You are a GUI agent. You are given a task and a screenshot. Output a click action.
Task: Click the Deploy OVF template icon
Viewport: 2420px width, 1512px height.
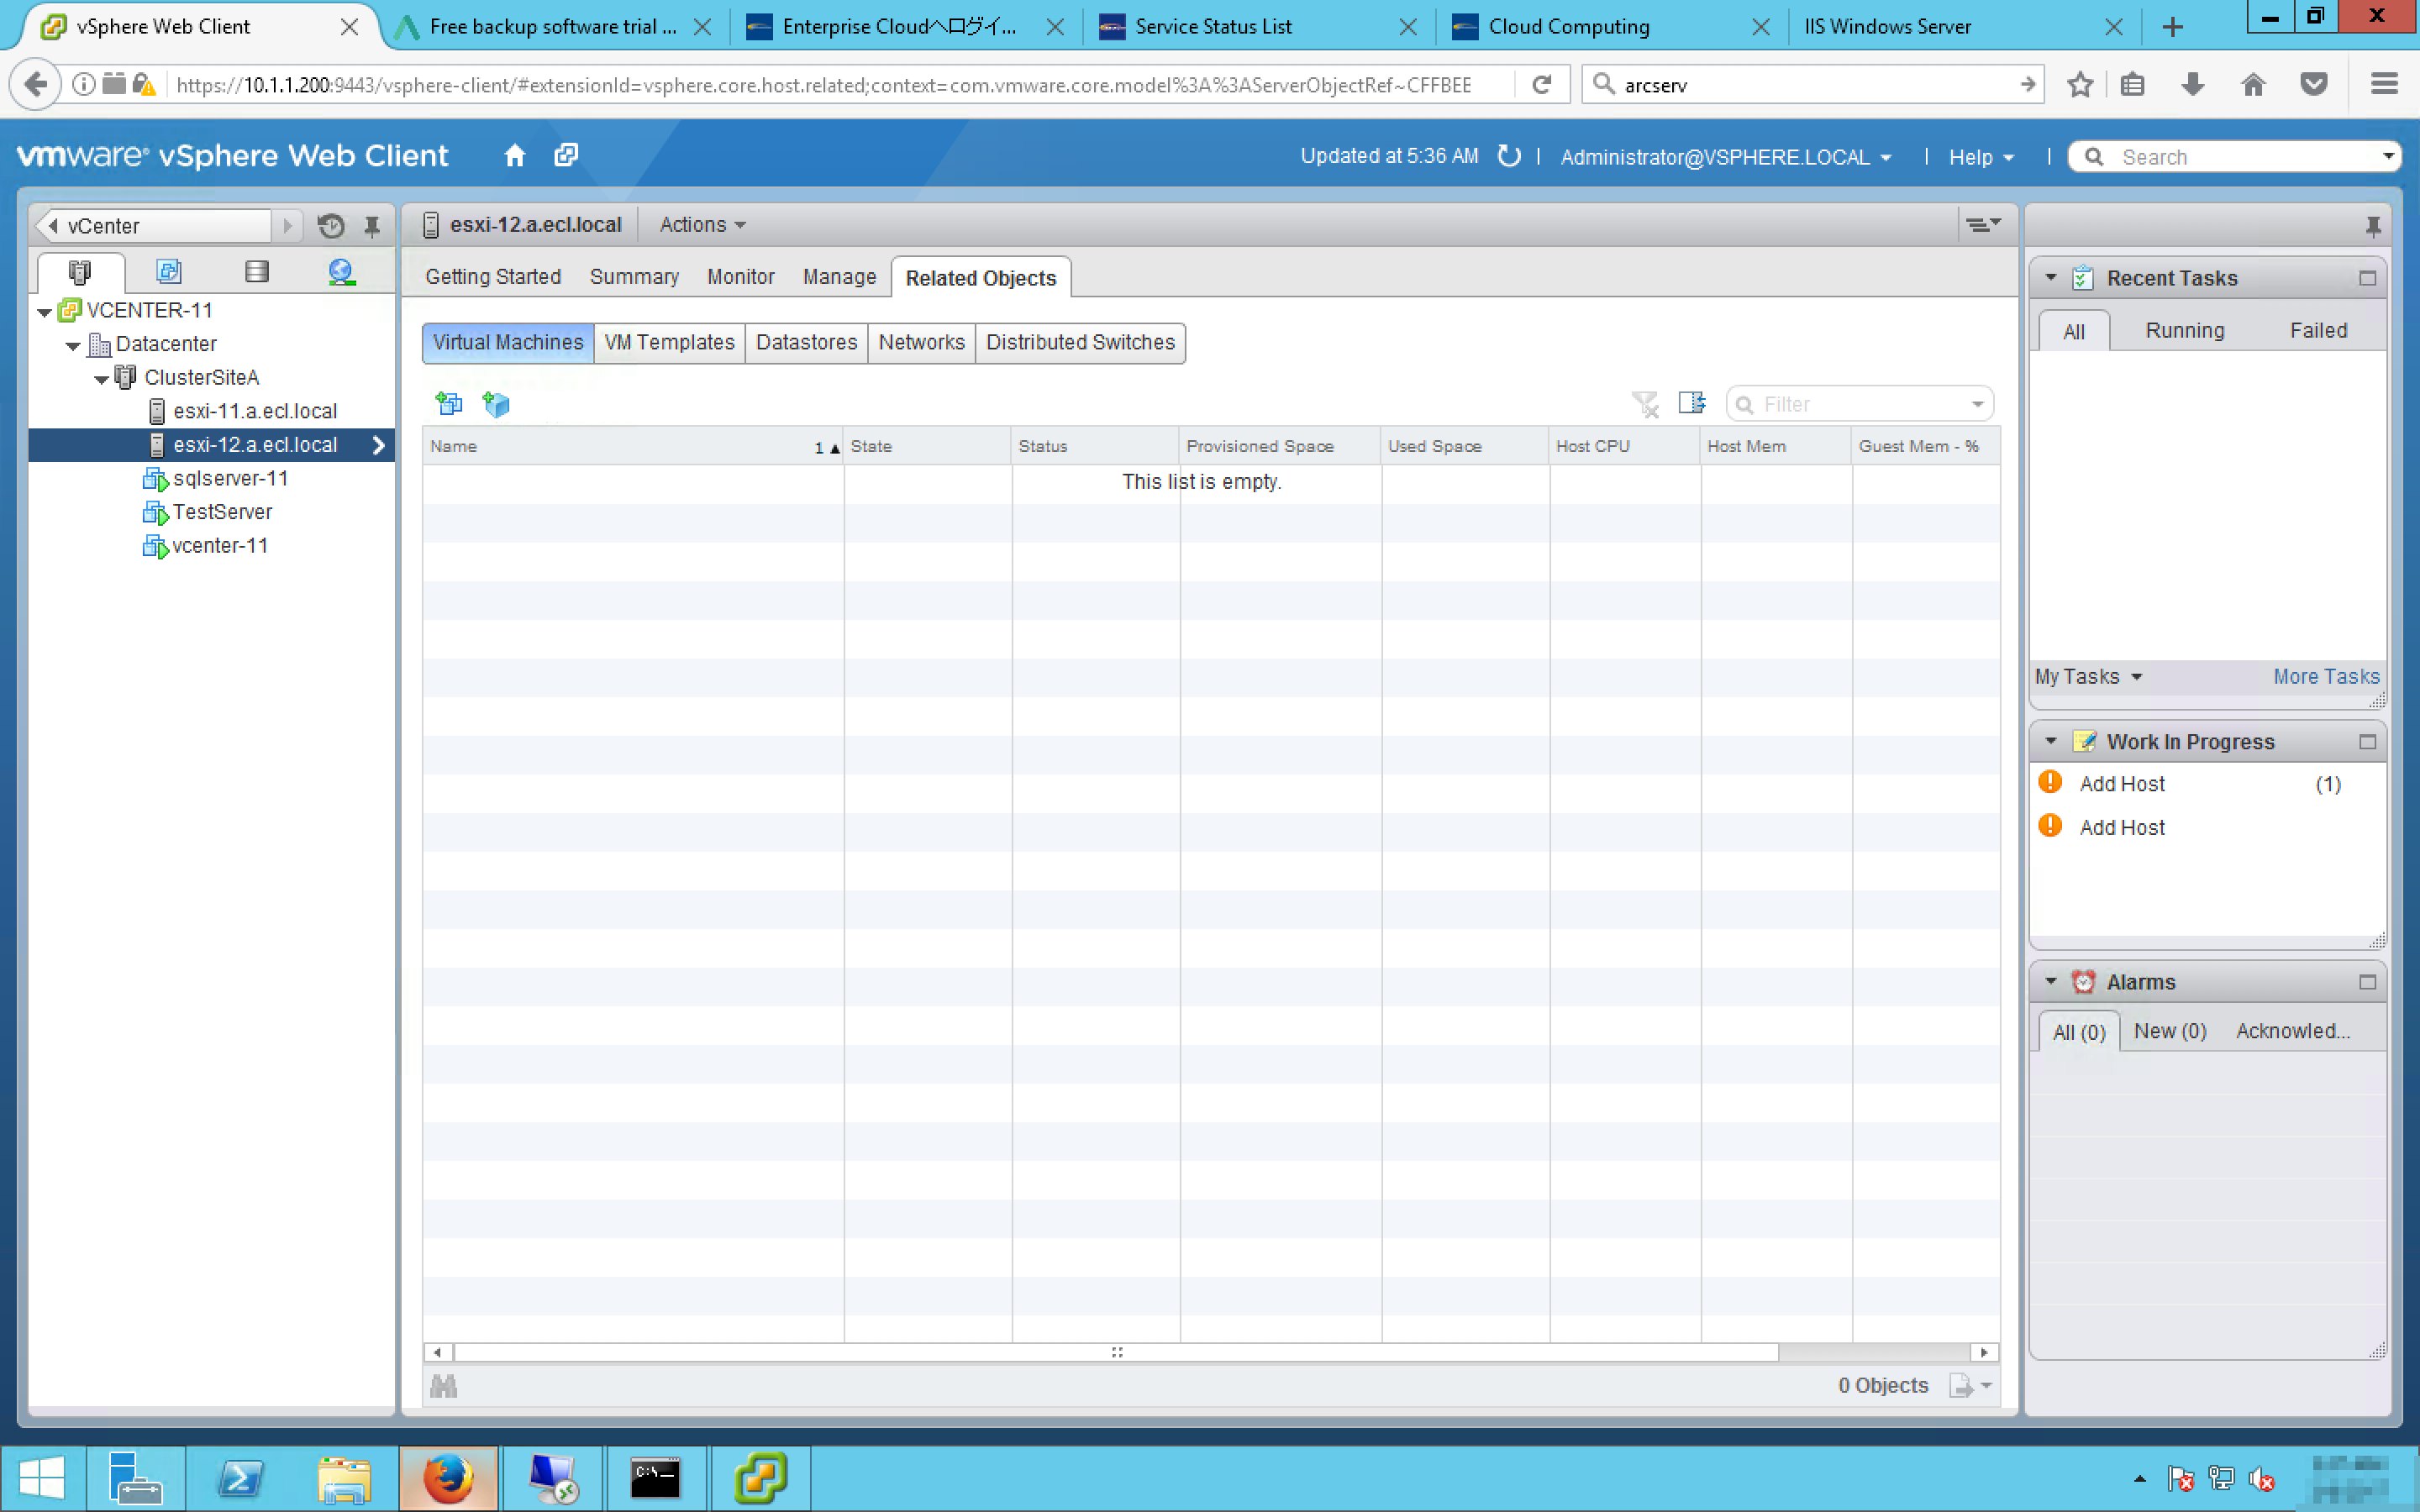click(496, 404)
